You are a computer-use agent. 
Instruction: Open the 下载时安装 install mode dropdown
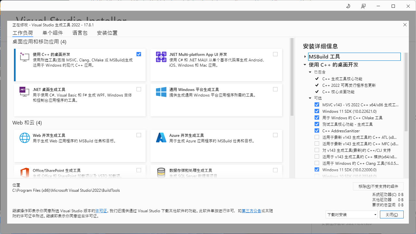pyautogui.click(x=352, y=214)
